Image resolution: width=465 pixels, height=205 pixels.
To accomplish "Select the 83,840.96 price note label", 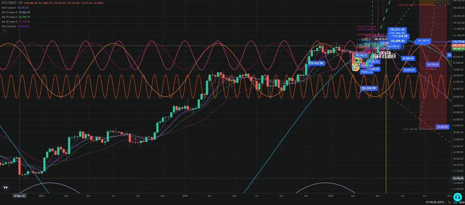I will [408, 58].
